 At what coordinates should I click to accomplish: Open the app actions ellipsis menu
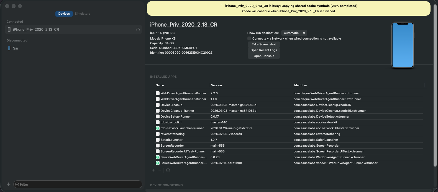tap(168, 170)
